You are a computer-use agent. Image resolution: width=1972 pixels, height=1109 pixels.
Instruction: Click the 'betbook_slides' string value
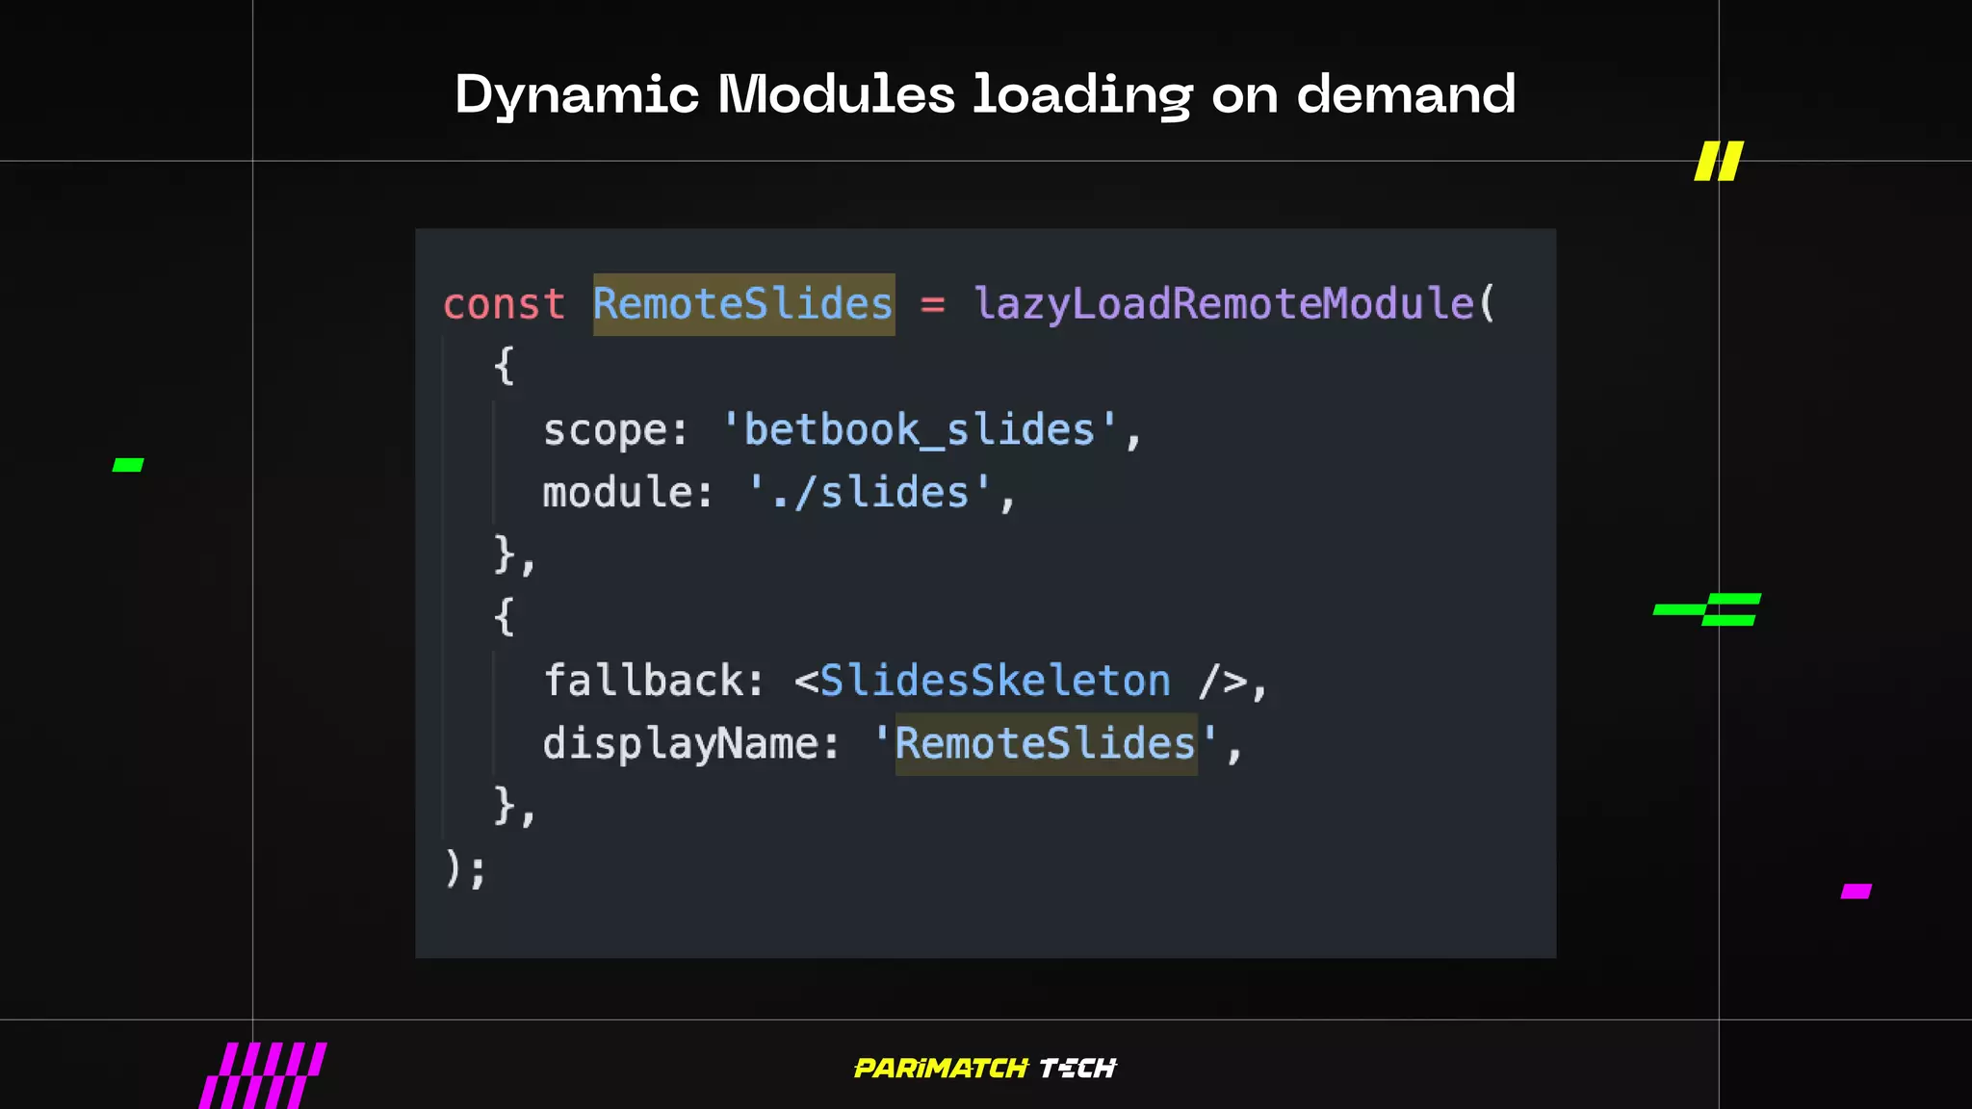coord(920,429)
